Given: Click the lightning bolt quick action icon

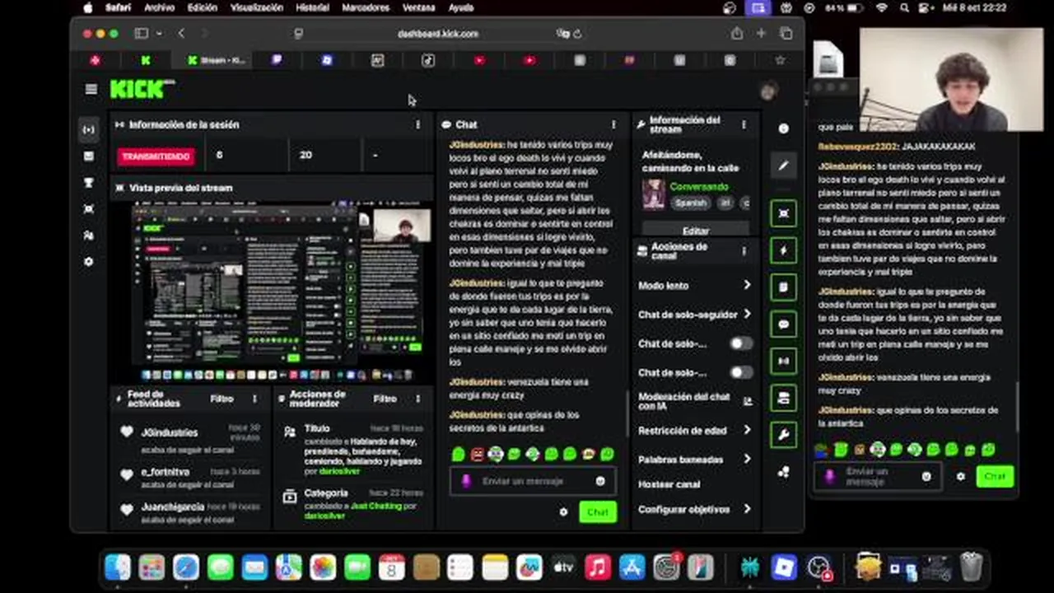Looking at the screenshot, I should 783,250.
